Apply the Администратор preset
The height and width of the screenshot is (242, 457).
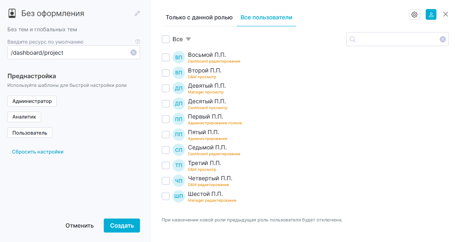point(32,101)
